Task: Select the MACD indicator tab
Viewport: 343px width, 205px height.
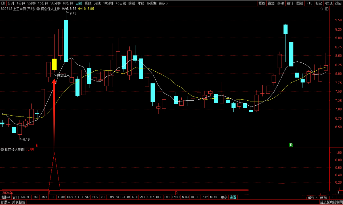Action: click(26, 197)
